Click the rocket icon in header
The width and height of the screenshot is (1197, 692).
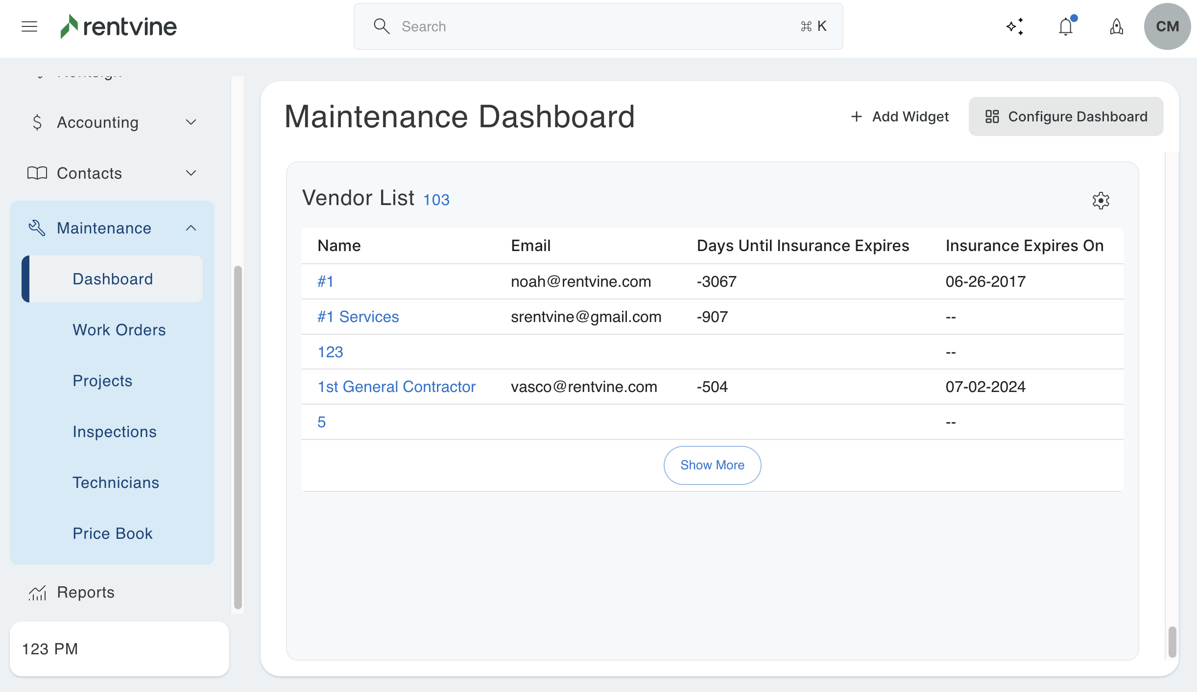point(1116,26)
